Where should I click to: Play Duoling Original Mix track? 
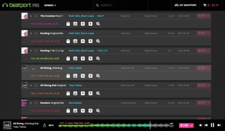point(31,33)
